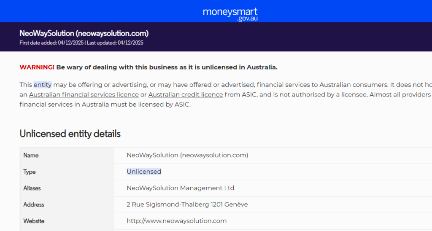Select the Name row label
This screenshot has width=432, height=231.
(31, 155)
